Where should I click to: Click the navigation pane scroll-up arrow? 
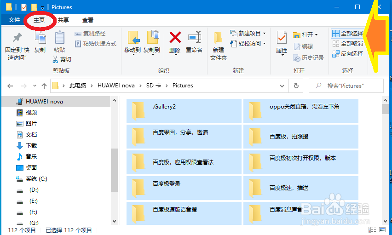(114, 100)
